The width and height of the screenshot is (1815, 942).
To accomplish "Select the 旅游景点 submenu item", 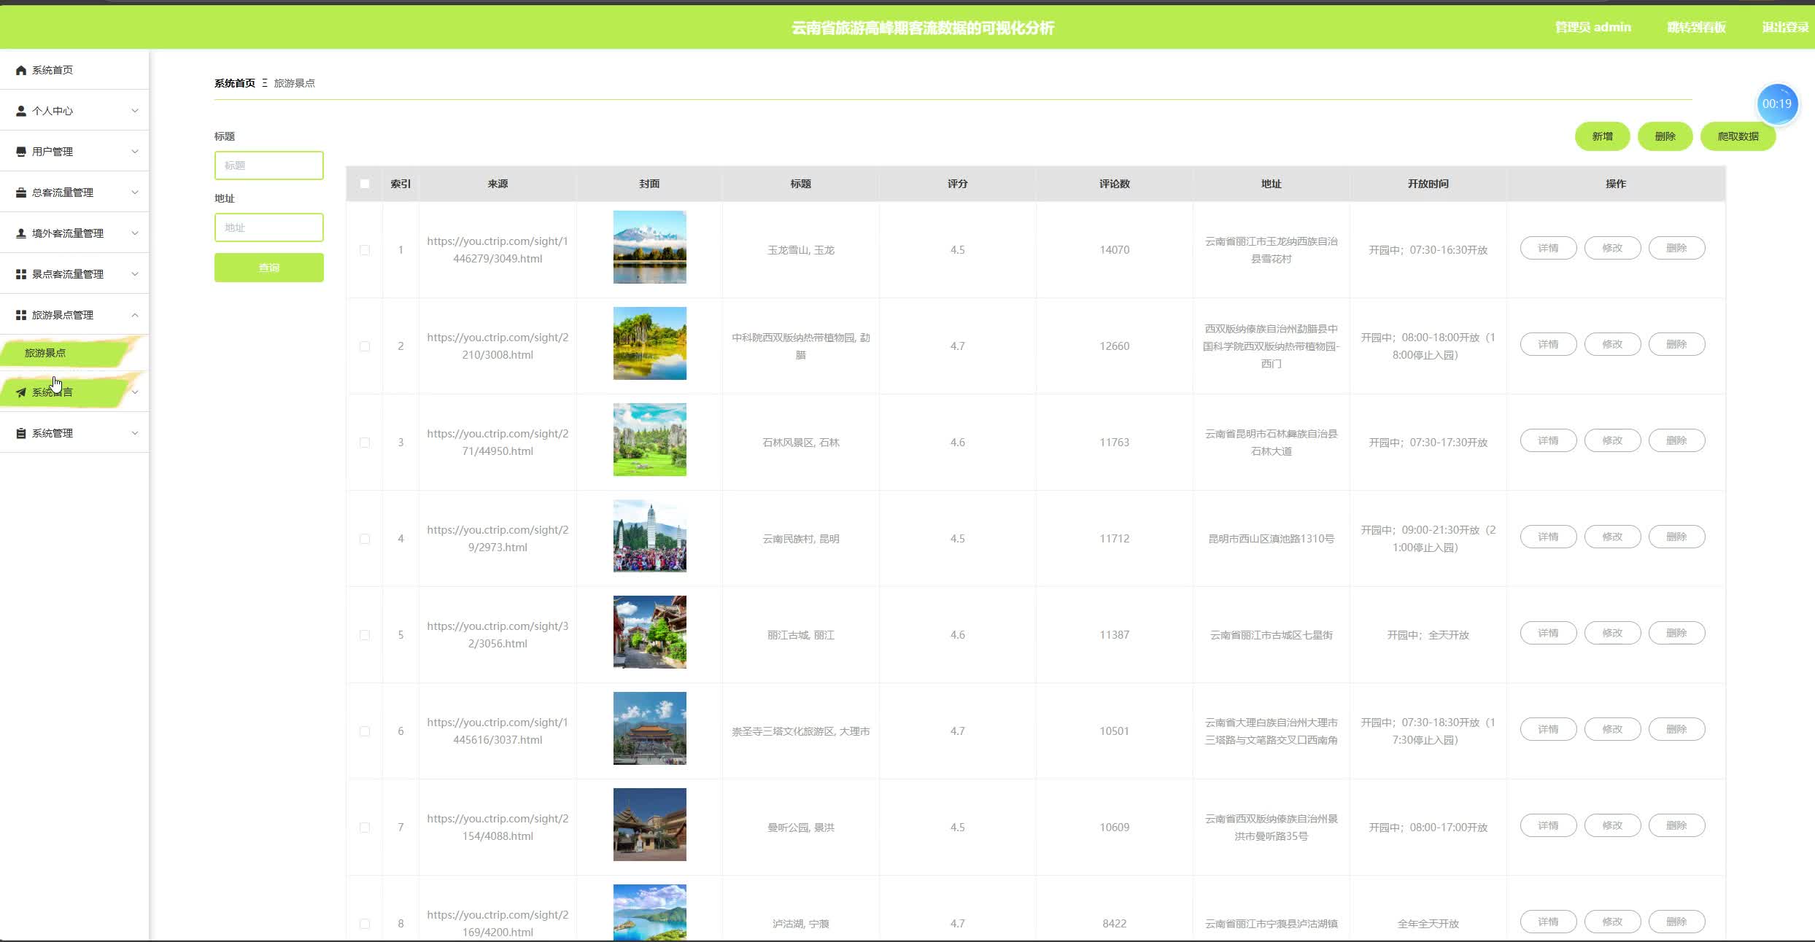I will coord(45,353).
